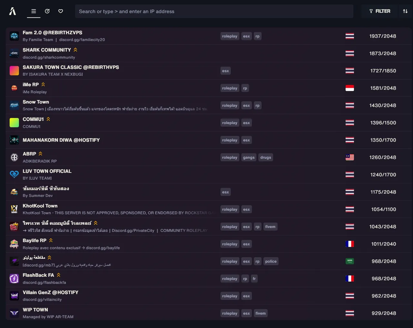Open the FILTER button
The width and height of the screenshot is (413, 328).
[x=380, y=11]
